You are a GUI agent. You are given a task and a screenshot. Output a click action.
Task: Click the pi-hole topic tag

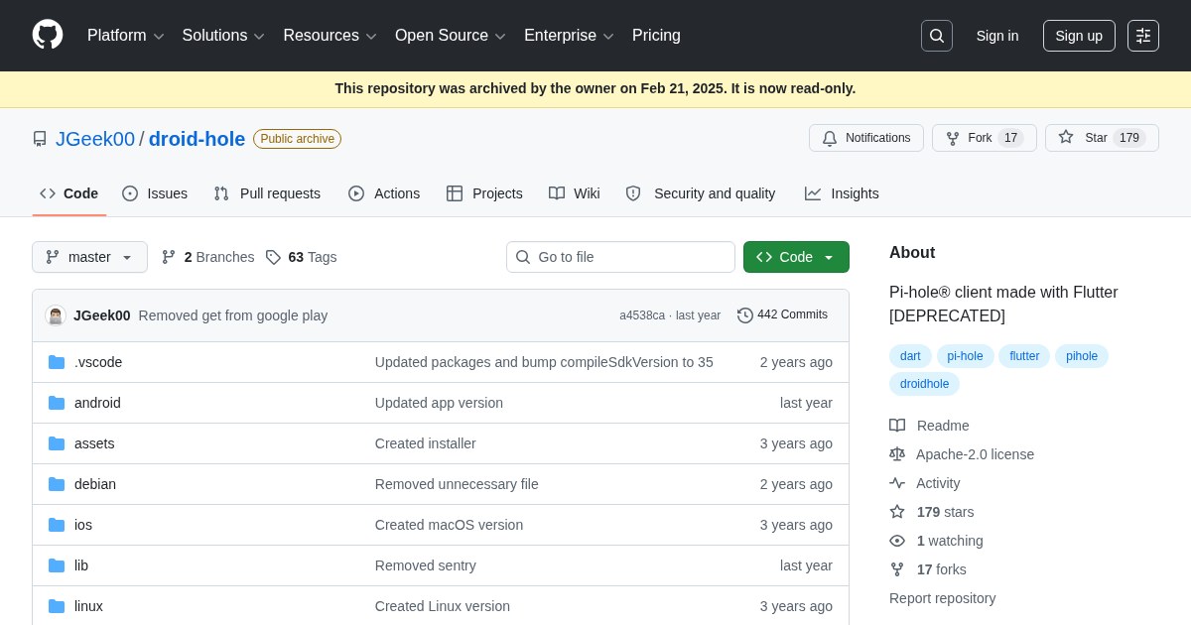[965, 356]
